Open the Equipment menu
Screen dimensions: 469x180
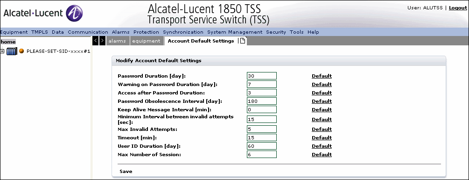[x=14, y=32]
